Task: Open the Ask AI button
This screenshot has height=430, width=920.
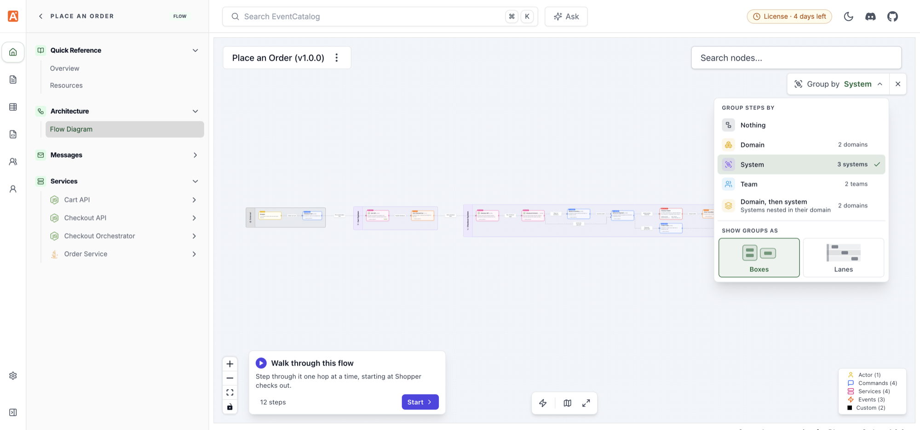Action: coord(566,17)
